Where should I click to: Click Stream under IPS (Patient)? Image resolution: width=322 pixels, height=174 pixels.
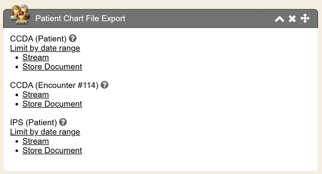(36, 141)
